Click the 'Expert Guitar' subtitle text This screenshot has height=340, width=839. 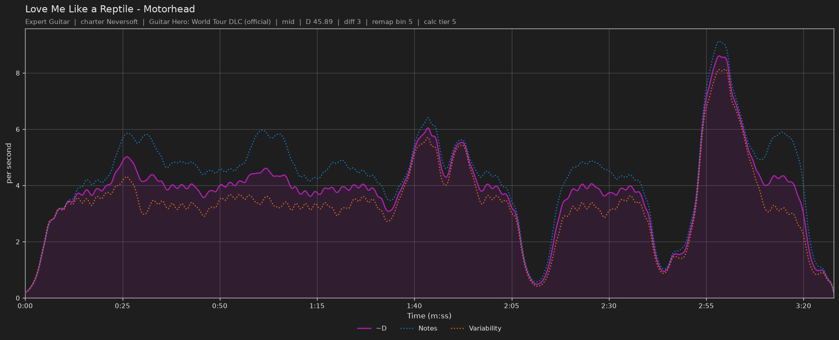click(x=47, y=22)
